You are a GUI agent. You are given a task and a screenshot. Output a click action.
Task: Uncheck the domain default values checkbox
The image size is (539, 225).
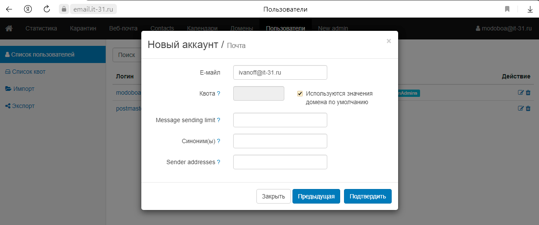[x=300, y=93]
